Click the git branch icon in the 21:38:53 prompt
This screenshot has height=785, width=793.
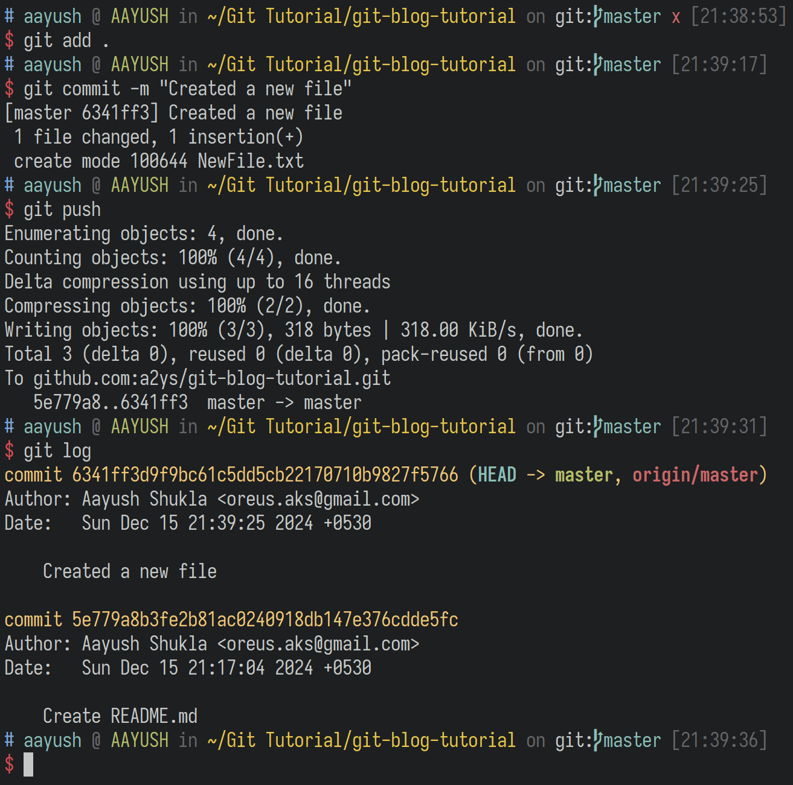click(598, 16)
